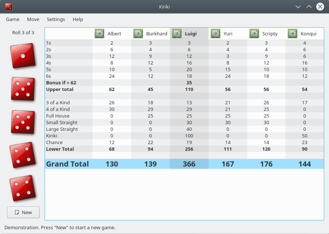
Task: Click the Luigi column header name
Action: (191, 34)
